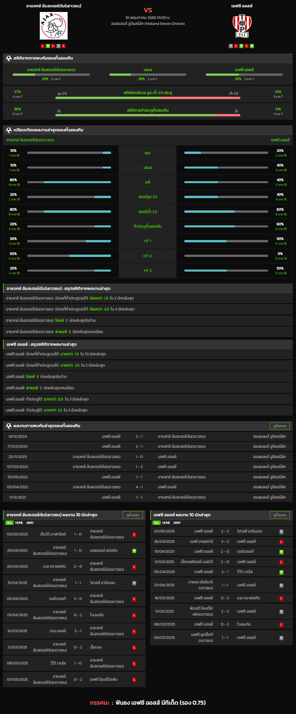Viewport: 296px width, 714px height.
Task: Click the Oss win 43% head-to-head bar
Action: pos(244,74)
